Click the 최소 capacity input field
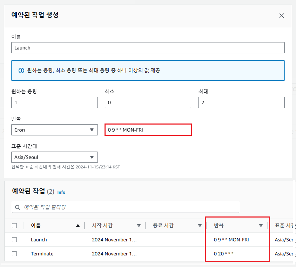The image size is (296, 267). pos(148,102)
